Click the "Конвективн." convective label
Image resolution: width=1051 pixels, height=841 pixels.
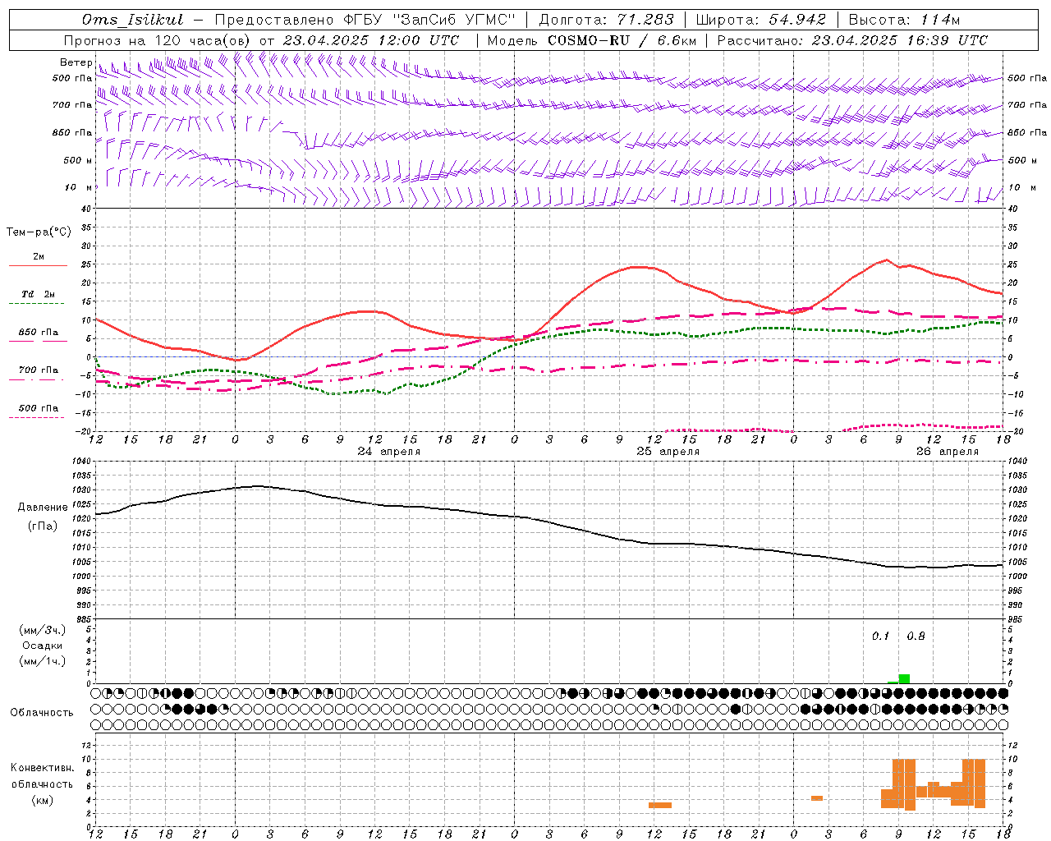(43, 768)
